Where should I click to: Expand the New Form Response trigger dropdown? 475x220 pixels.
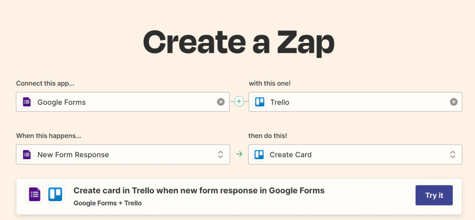pyautogui.click(x=221, y=155)
